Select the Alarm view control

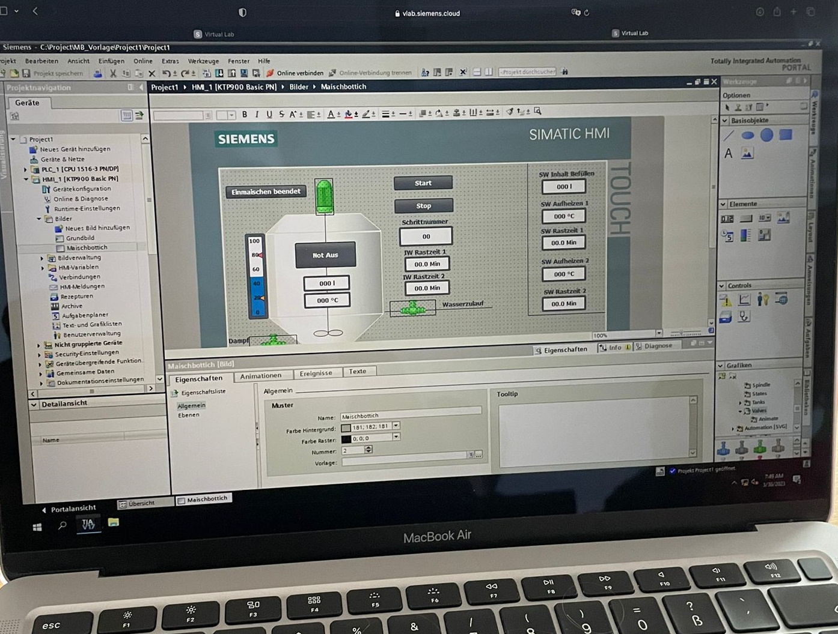pos(726,300)
